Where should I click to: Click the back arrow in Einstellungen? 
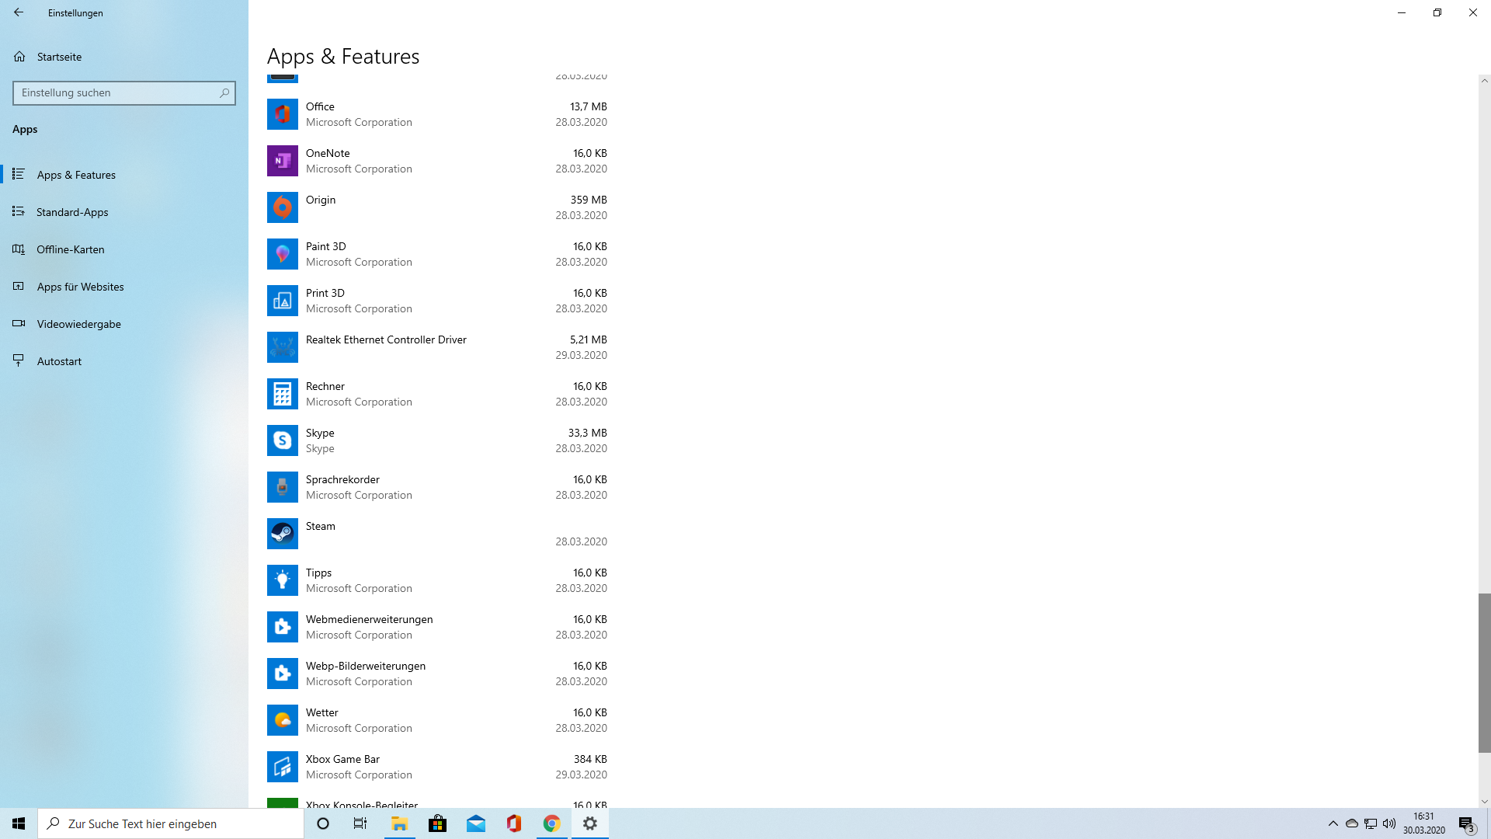(19, 12)
